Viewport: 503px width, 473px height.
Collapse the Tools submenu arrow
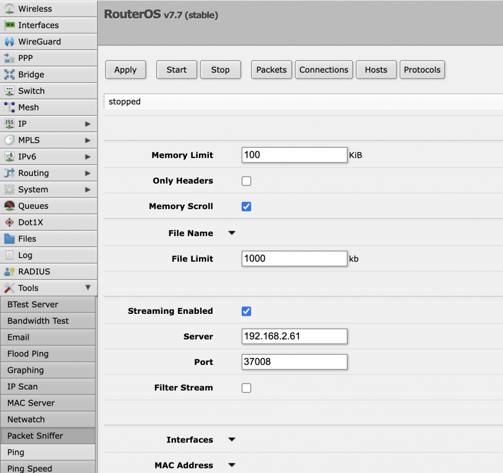pyautogui.click(x=87, y=288)
